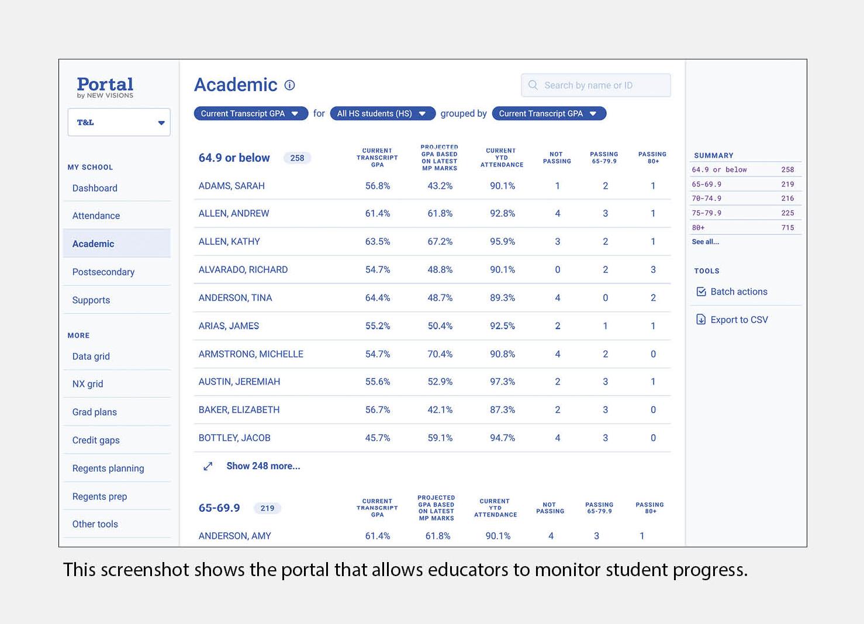Select the 80+ row in Summary
Viewport: 864px width, 624px height.
pyautogui.click(x=745, y=228)
